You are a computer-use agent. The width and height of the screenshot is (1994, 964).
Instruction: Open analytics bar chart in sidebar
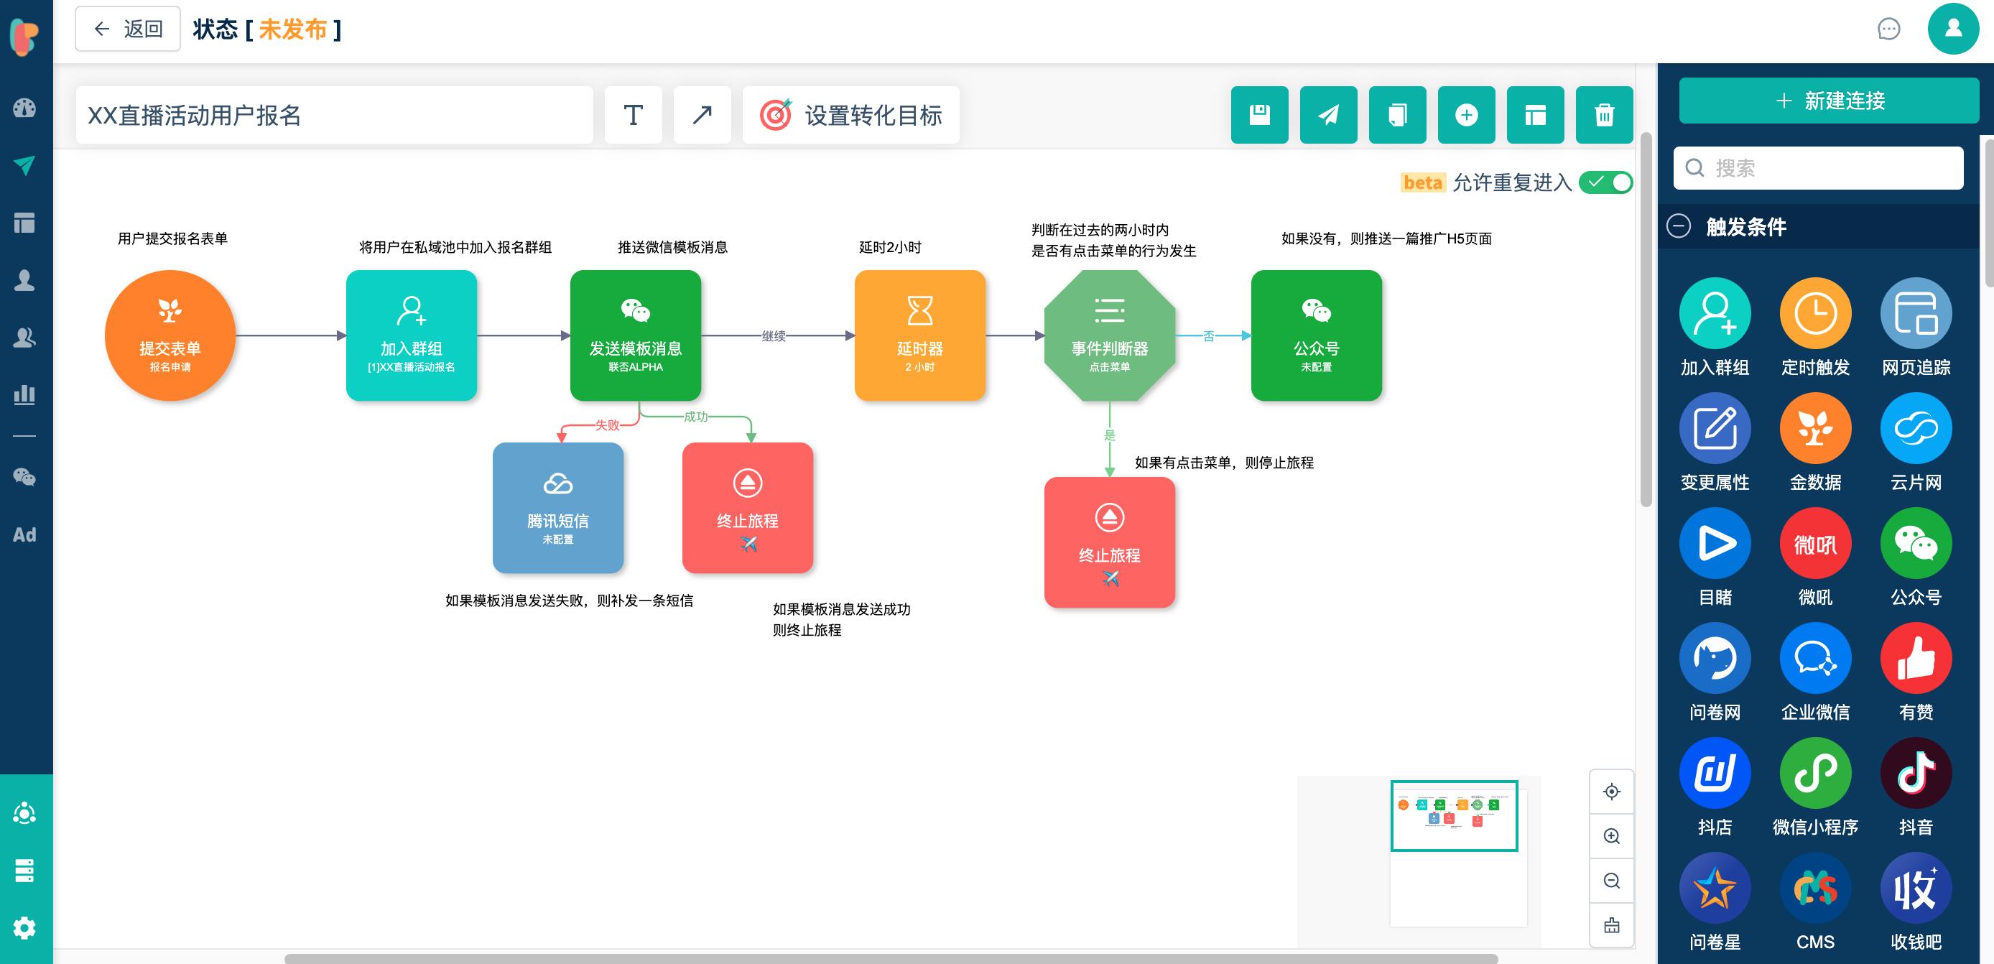[24, 395]
